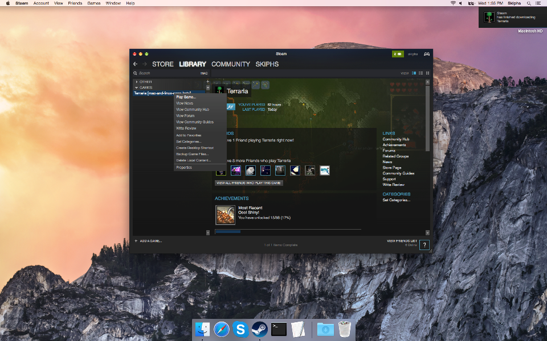Open Big Picture mode via controller icon

coord(427,54)
